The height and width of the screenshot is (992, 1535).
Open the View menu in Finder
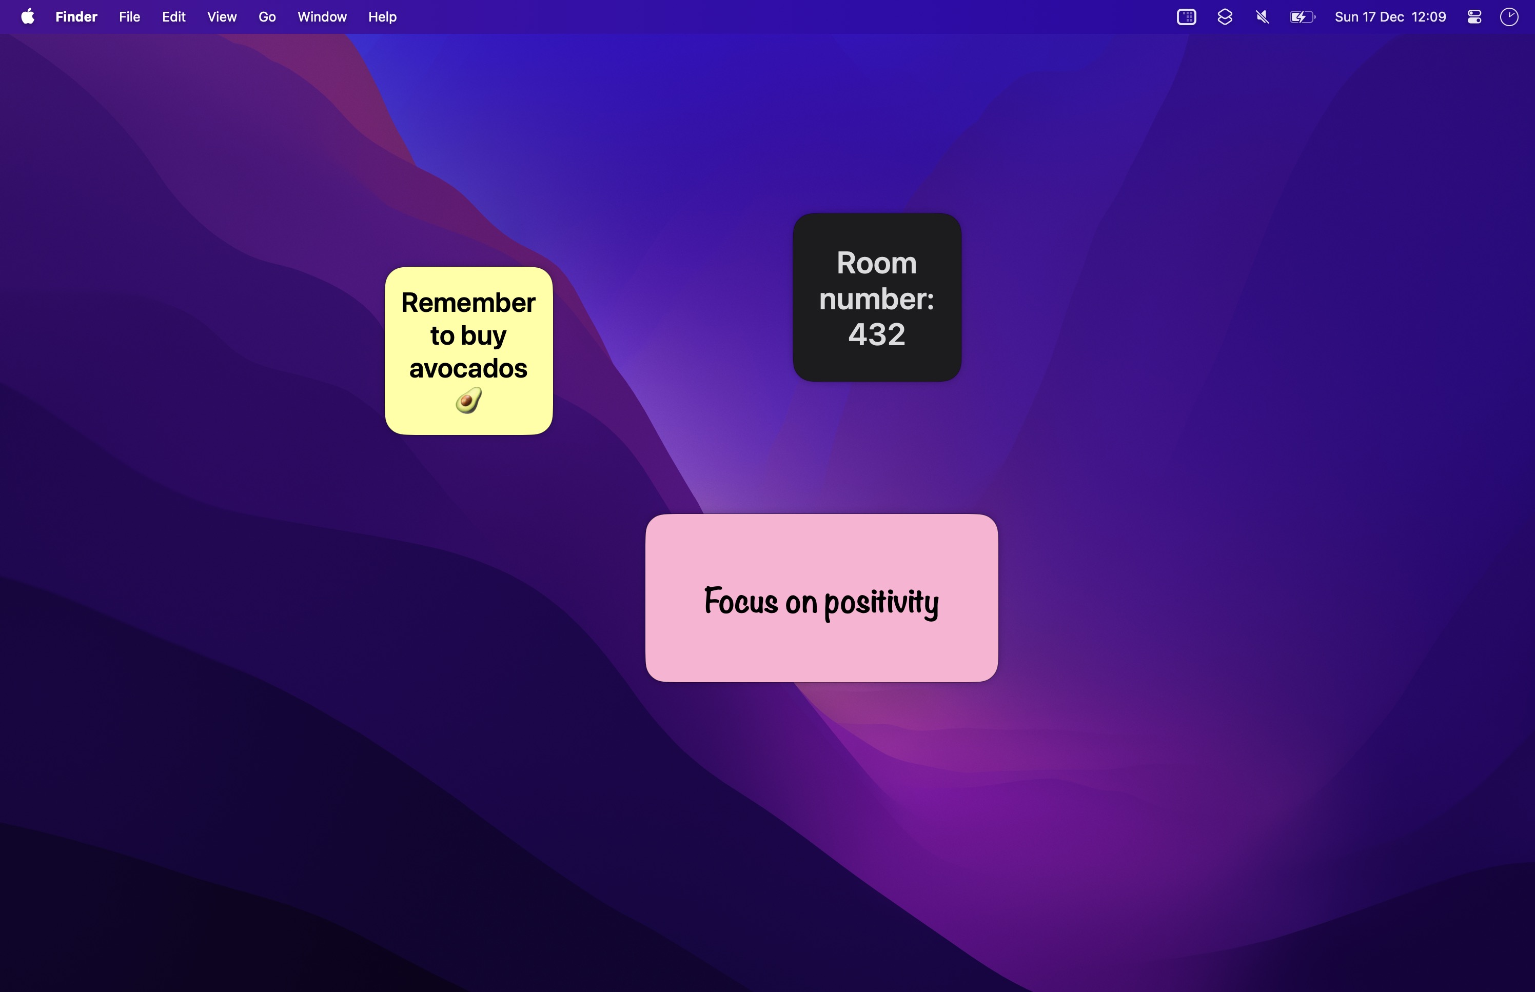[x=222, y=17]
